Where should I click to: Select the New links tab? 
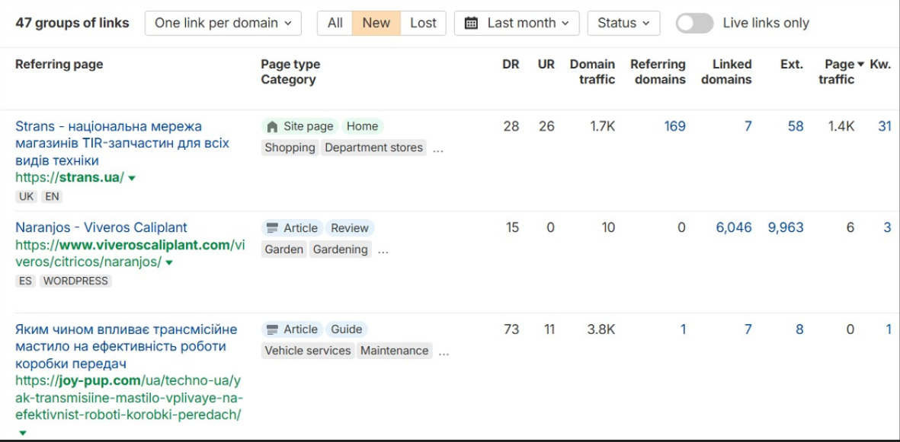point(376,23)
